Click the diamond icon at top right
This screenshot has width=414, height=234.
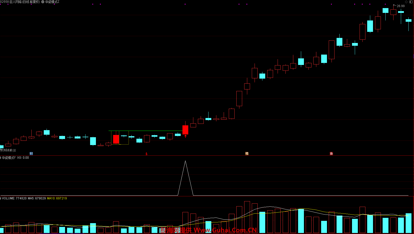pyautogui.click(x=406, y=2)
